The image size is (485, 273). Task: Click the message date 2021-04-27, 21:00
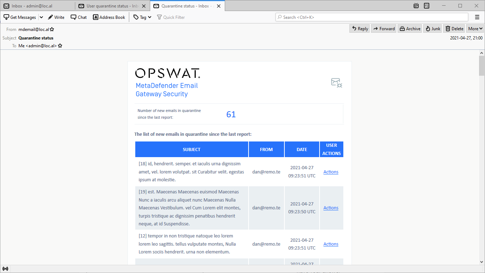point(466,38)
